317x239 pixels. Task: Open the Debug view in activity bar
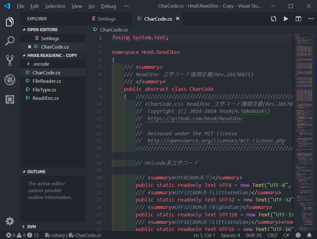point(10,80)
